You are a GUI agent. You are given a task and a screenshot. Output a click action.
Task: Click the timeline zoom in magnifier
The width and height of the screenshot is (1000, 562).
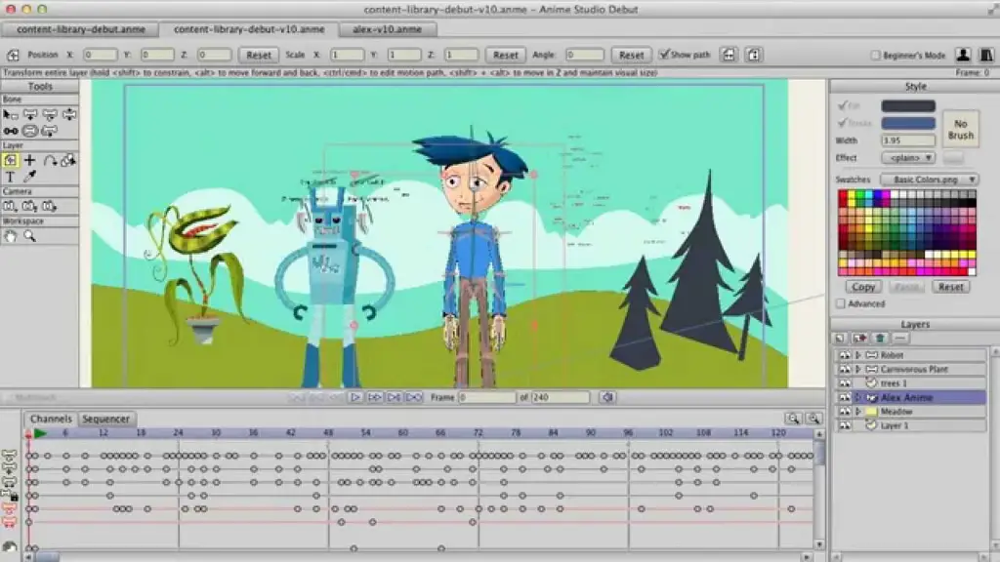coord(813,419)
